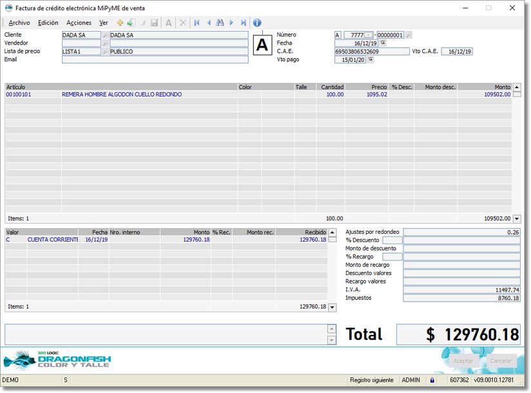Click the Email input field
The width and height of the screenshot is (531, 393).
pos(155,60)
